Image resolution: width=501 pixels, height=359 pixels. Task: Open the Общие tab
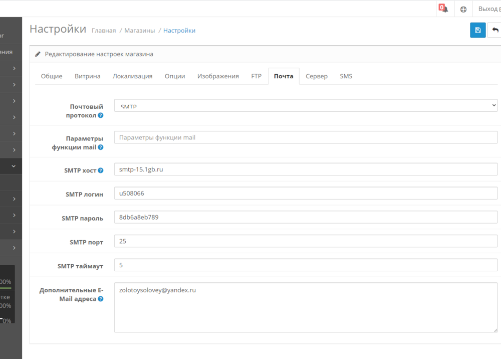pos(52,76)
